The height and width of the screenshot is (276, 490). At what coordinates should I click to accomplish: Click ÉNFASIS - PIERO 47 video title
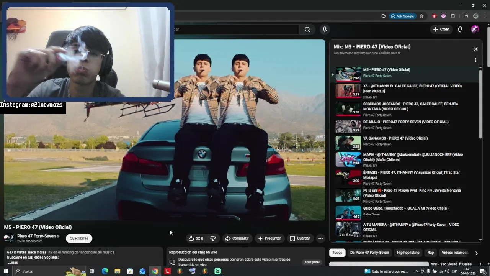coord(412,175)
